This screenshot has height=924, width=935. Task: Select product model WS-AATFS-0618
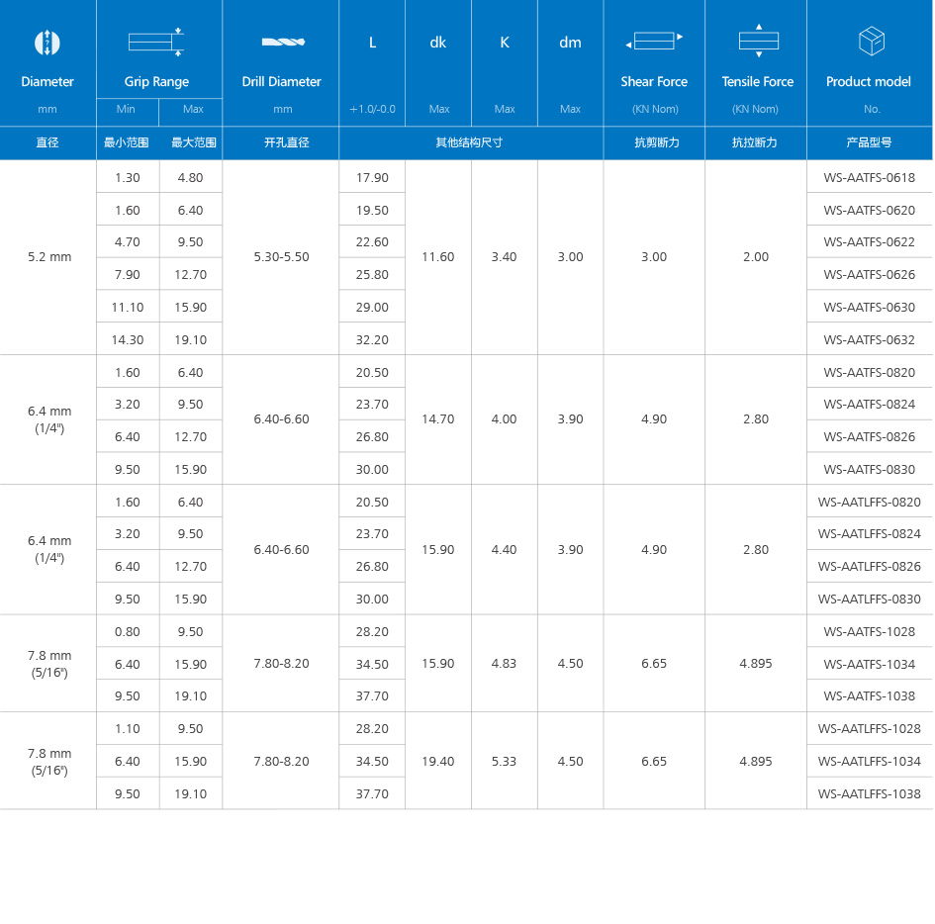tap(869, 178)
